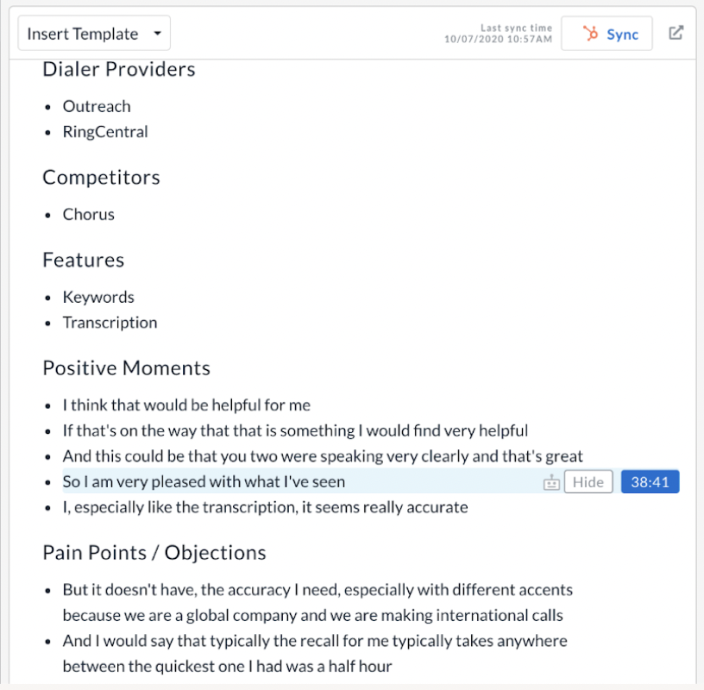
Task: Click the Transcription feature item
Action: (x=110, y=323)
